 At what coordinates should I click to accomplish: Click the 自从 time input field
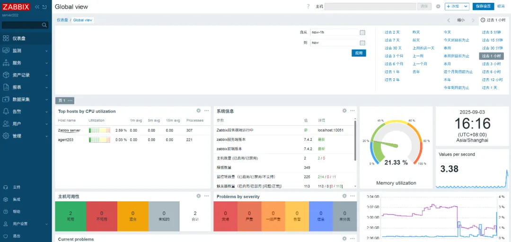pyautogui.click(x=334, y=32)
